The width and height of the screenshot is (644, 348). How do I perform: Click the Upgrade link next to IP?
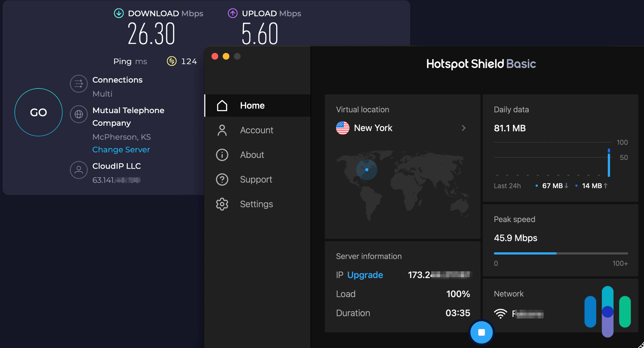point(365,275)
